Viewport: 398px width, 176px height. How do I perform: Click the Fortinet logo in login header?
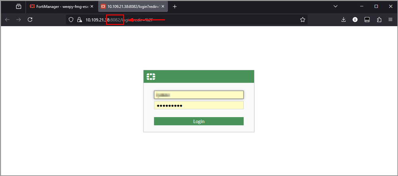pos(151,76)
